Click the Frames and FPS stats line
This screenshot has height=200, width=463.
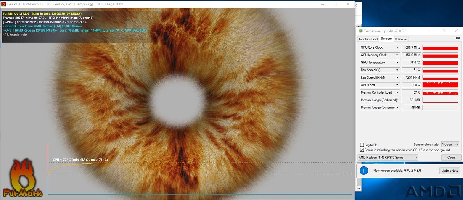pyautogui.click(x=48, y=18)
